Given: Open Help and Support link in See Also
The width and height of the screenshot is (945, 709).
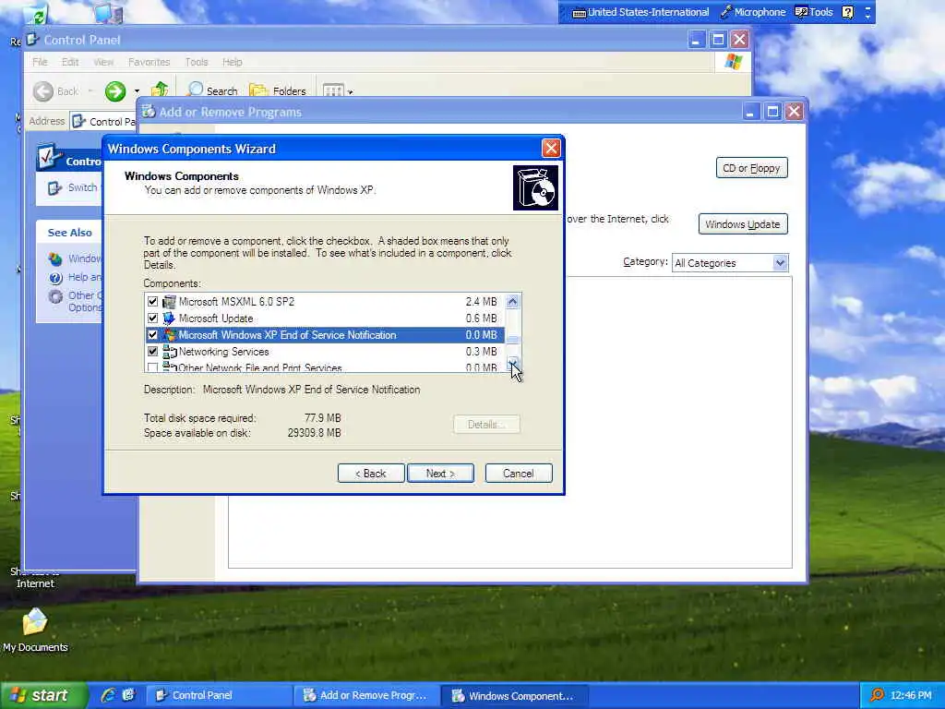Looking at the screenshot, I should 84,277.
